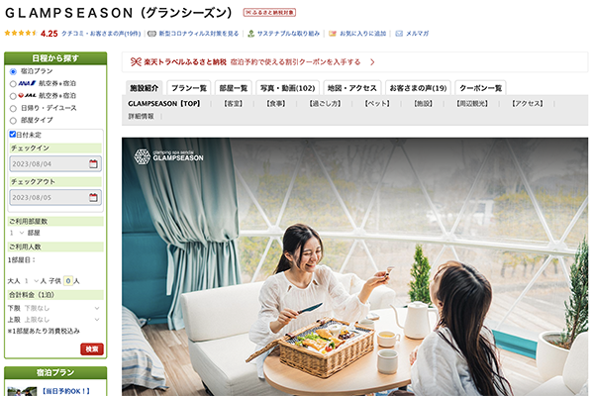Open the guest reviews link near rating

pos(101,34)
